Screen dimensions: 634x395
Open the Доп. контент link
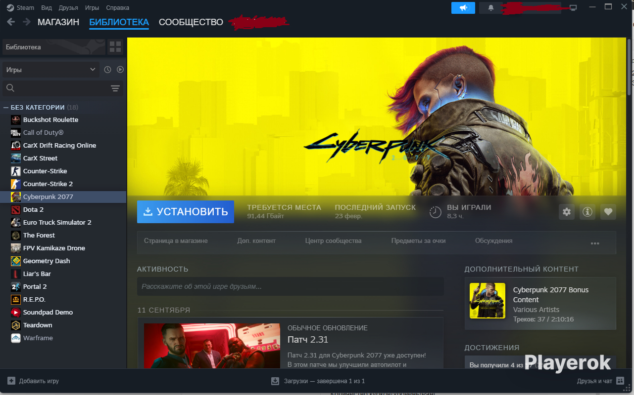click(x=256, y=241)
